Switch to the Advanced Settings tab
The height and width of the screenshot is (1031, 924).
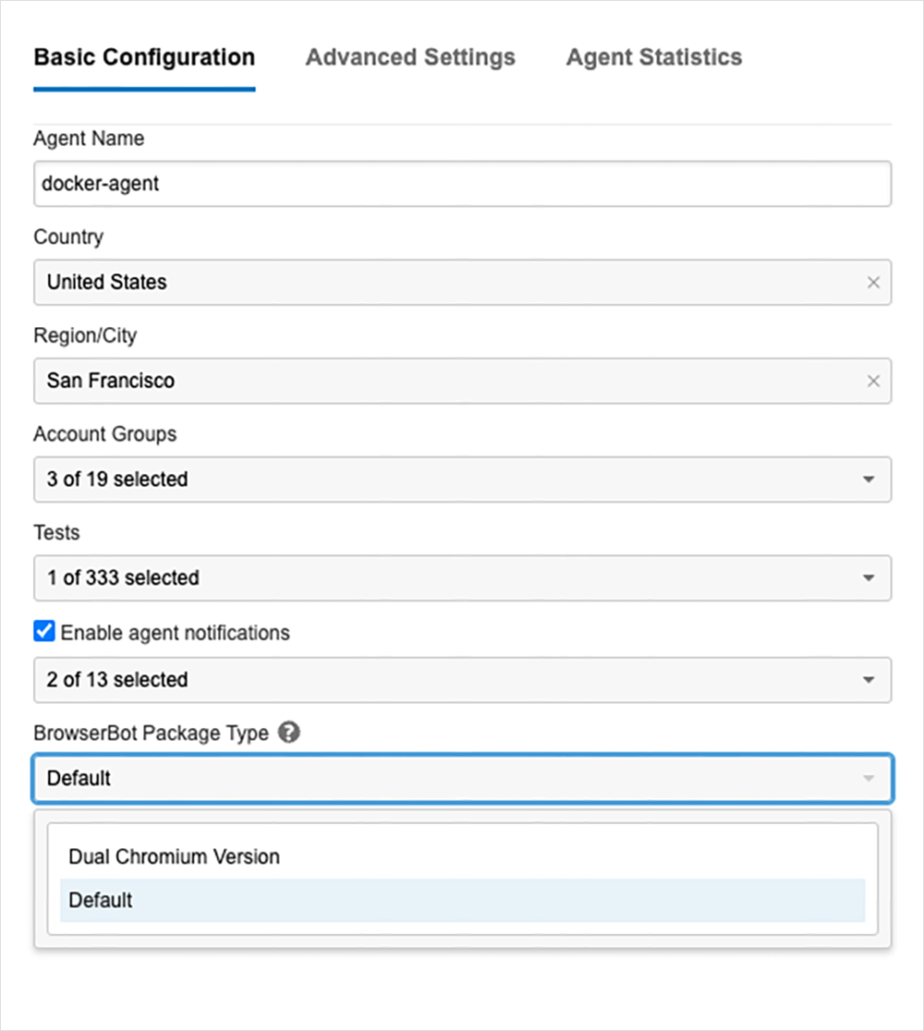410,57
